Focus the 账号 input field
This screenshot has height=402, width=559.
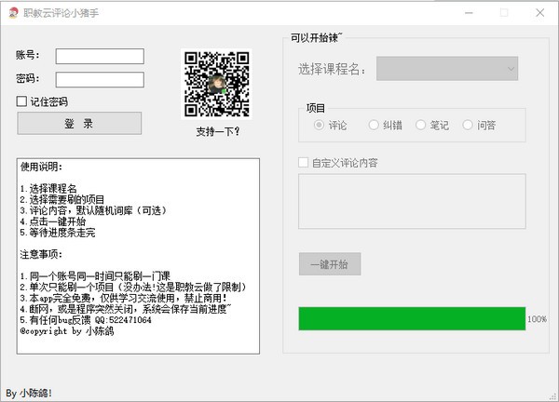click(x=100, y=56)
